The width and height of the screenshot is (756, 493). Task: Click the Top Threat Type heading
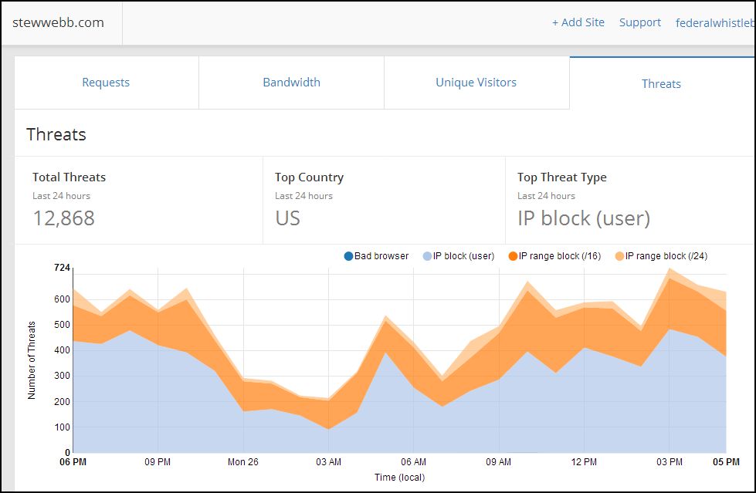click(x=561, y=177)
